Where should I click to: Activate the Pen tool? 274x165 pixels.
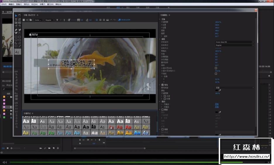16,30
